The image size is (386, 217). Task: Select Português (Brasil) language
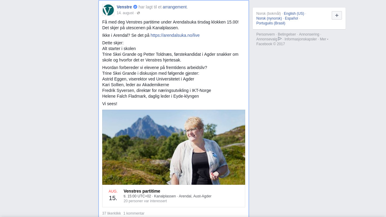[271, 23]
